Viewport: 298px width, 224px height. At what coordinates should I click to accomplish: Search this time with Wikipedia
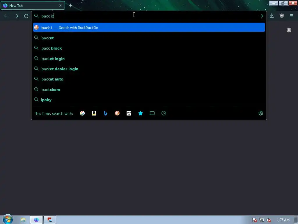click(129, 113)
